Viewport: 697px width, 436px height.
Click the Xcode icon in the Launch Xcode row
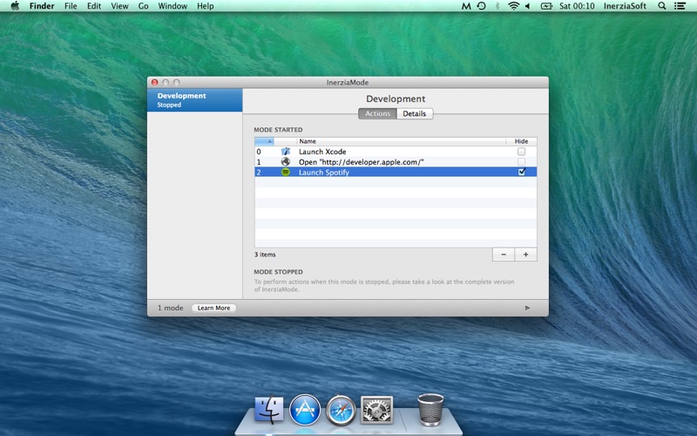pos(286,152)
